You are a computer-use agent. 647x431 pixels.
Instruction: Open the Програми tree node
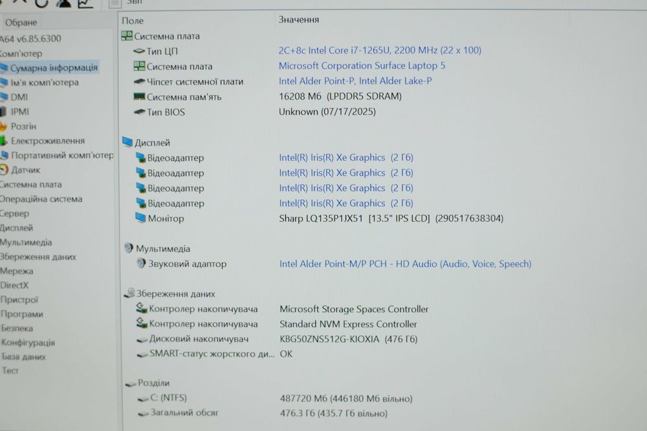(x=22, y=314)
